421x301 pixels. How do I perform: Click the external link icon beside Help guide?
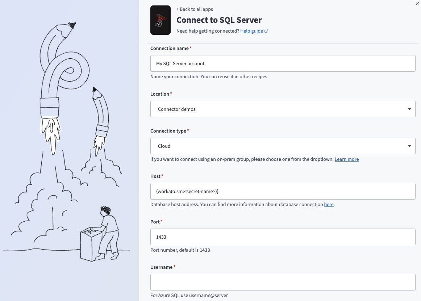coord(266,31)
